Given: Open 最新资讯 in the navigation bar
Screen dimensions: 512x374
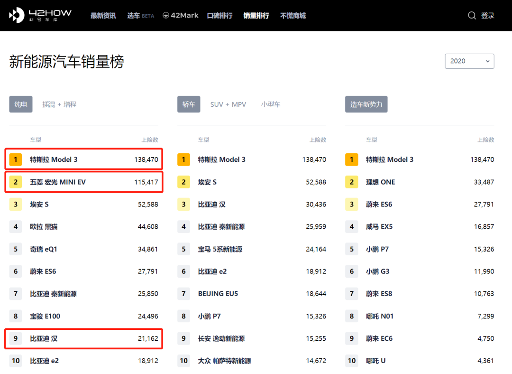Looking at the screenshot, I should point(103,16).
